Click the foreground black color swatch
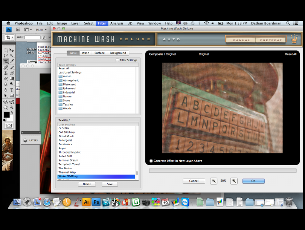305x230 pixels. click(7, 115)
